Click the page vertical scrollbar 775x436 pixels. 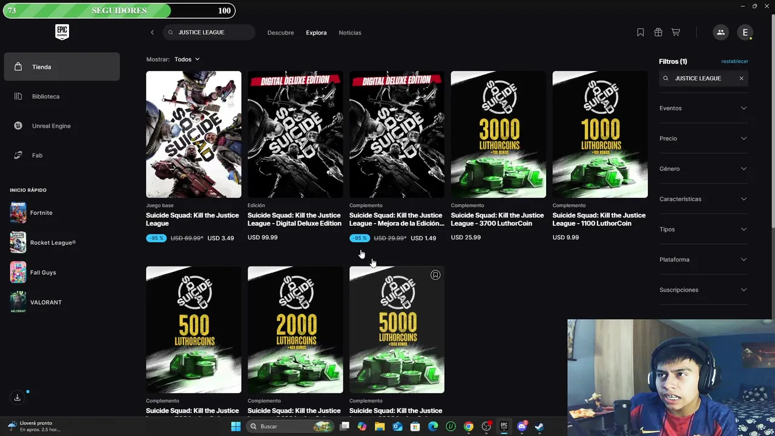coord(772,121)
